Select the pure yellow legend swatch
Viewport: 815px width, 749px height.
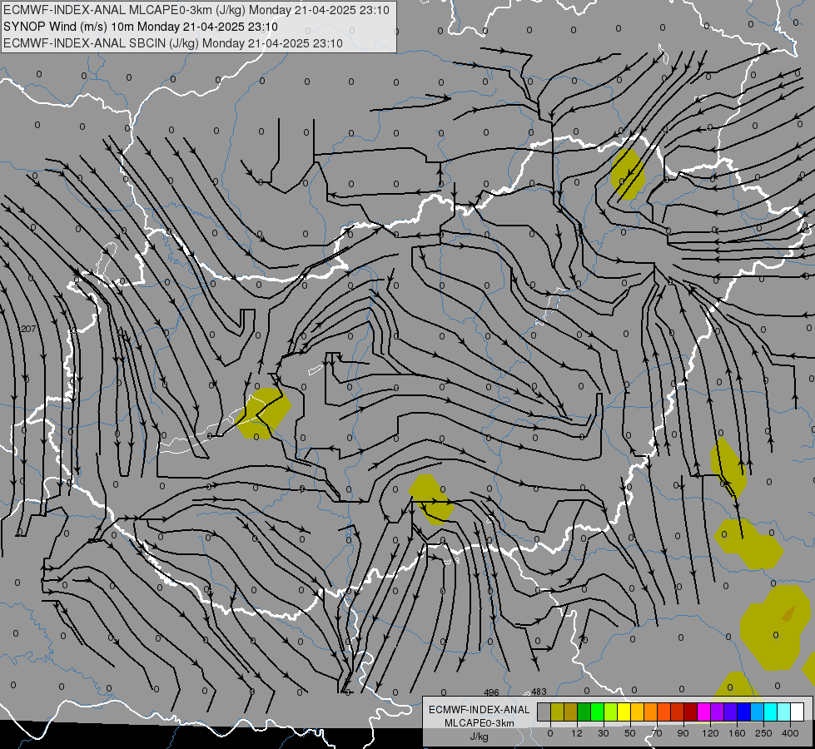[624, 712]
